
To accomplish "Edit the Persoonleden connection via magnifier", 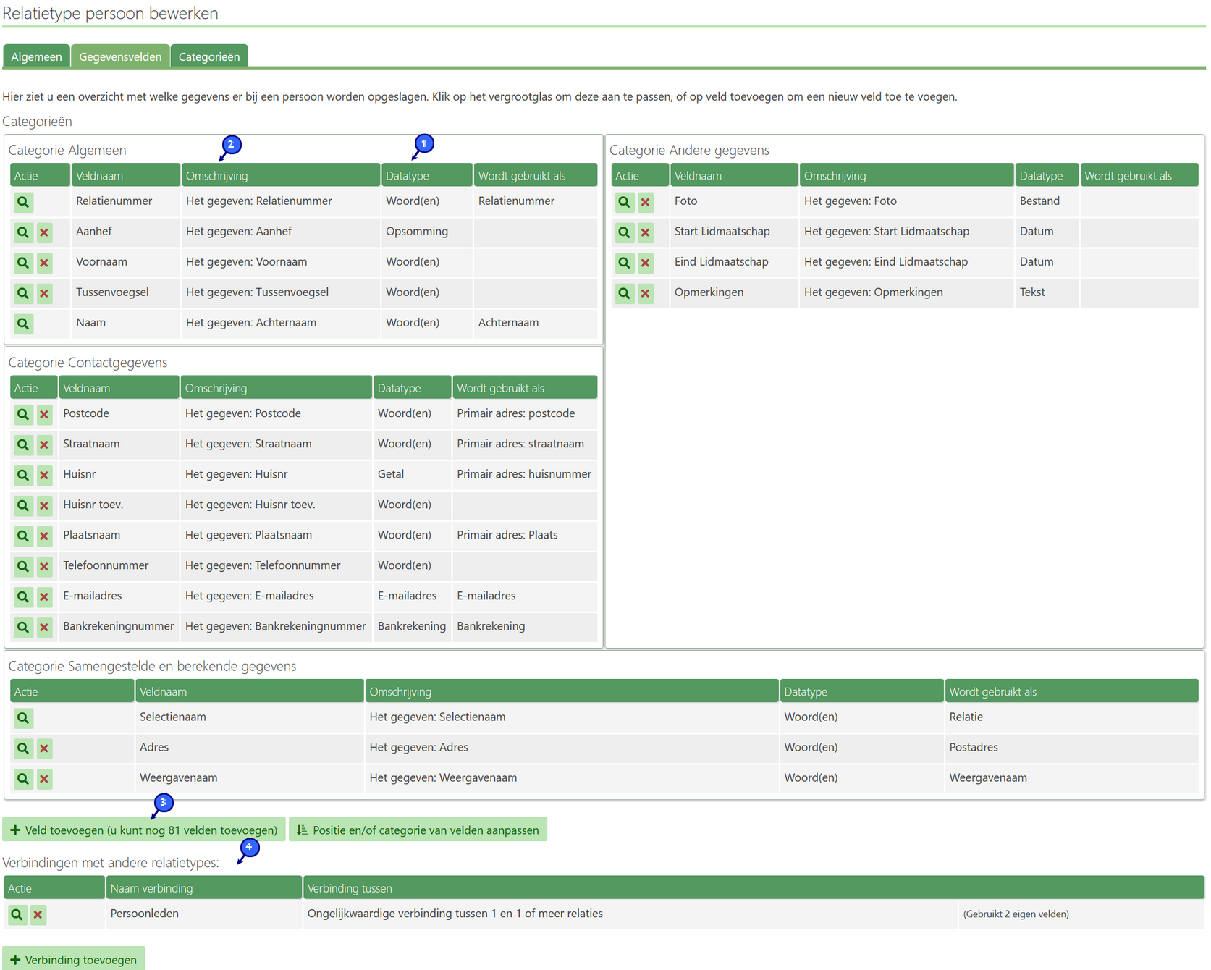I will pos(17,915).
